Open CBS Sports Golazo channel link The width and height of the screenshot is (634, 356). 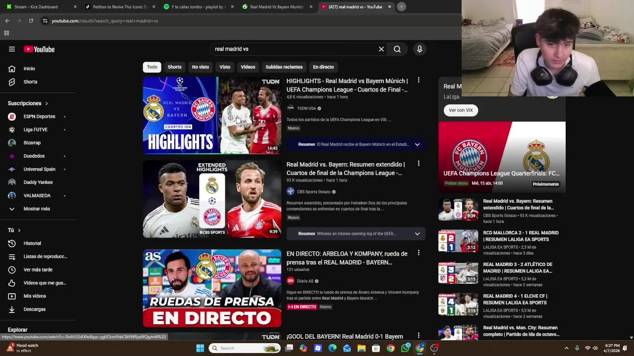tap(314, 192)
